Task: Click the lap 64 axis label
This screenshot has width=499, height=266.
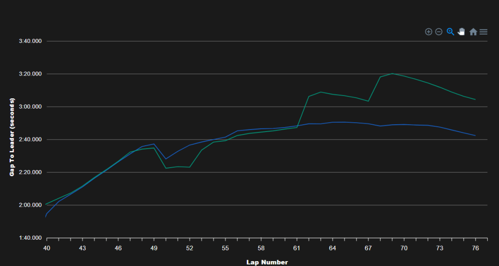Action: pos(332,248)
